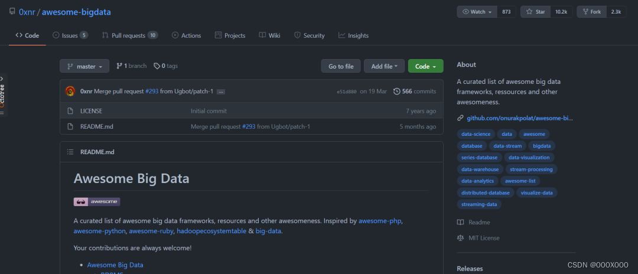Image resolution: width=638 pixels, height=274 pixels.
Task: Open github.com/onurakpolat/awesome-bi... link
Action: pyautogui.click(x=520, y=118)
